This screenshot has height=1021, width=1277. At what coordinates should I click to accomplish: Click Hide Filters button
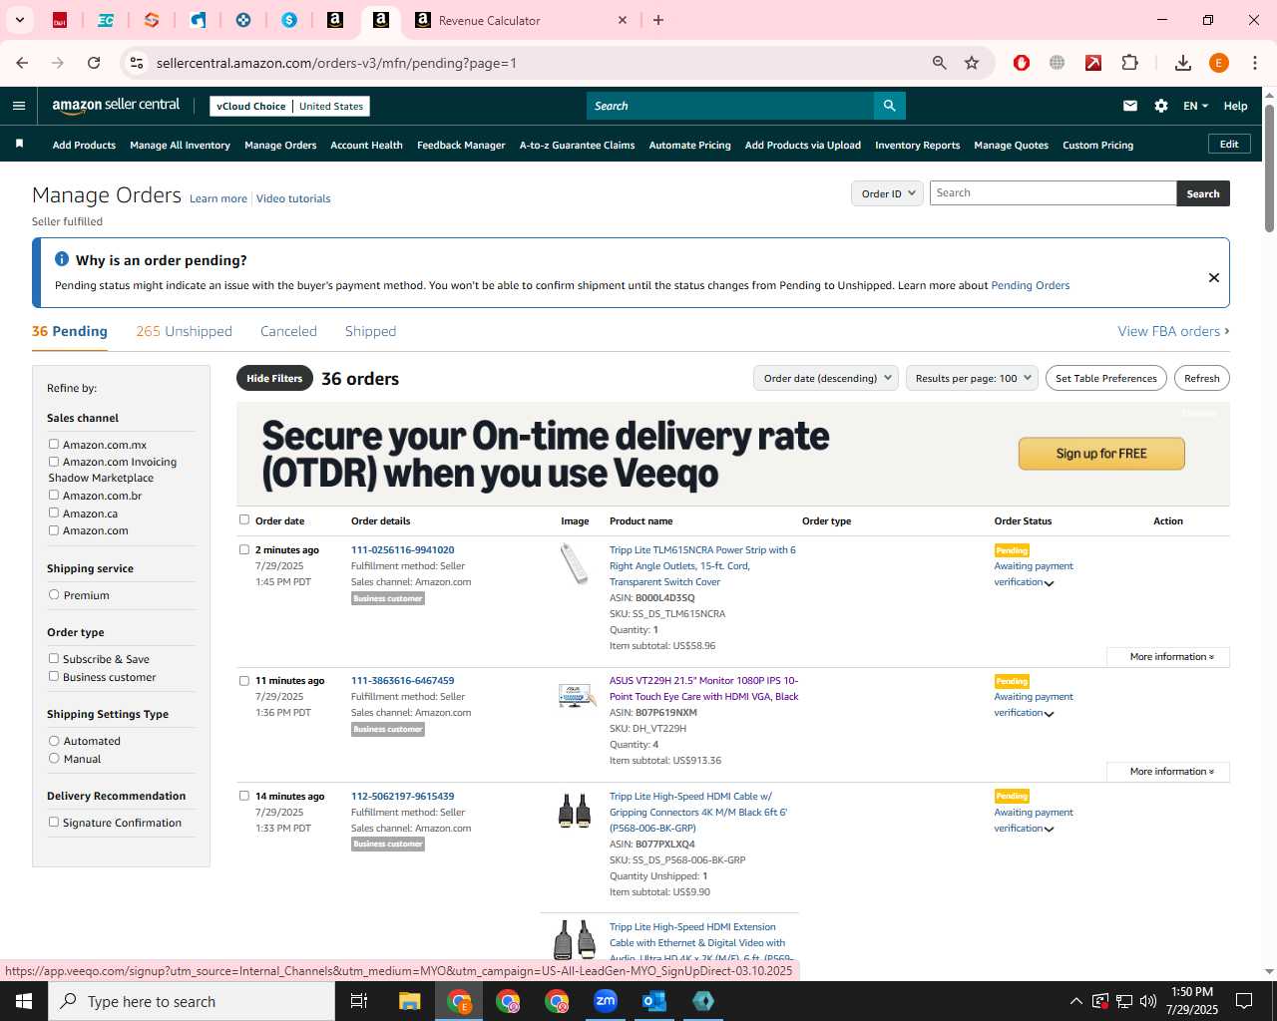click(274, 378)
